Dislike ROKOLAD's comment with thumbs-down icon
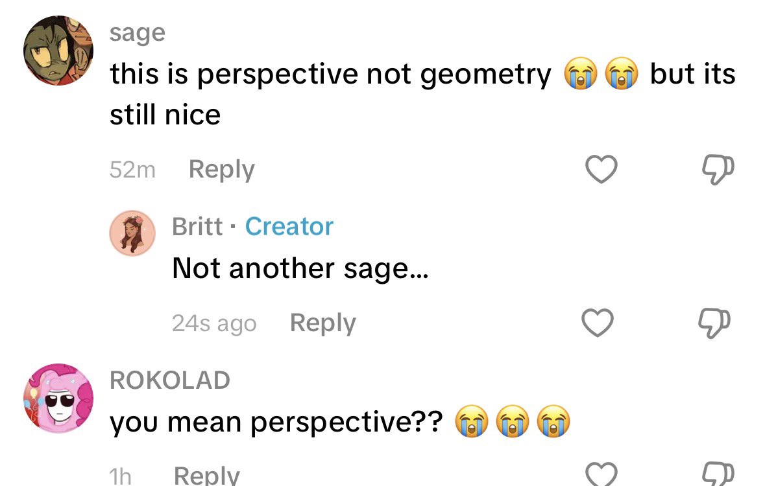The image size is (765, 486). click(x=718, y=474)
